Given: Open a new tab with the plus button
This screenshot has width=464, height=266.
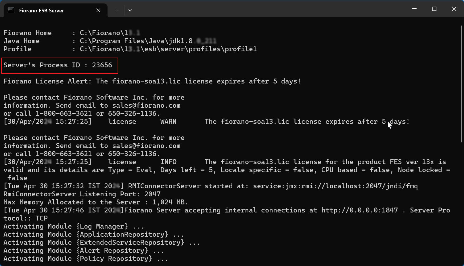Looking at the screenshot, I should tap(117, 10).
